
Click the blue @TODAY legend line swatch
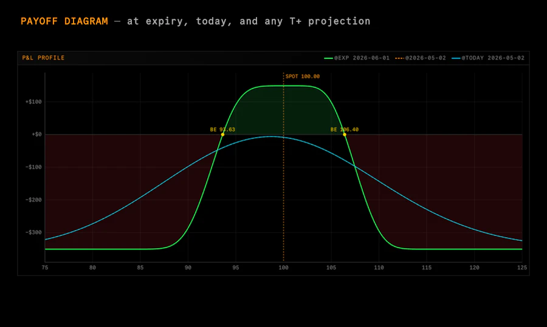(x=456, y=58)
